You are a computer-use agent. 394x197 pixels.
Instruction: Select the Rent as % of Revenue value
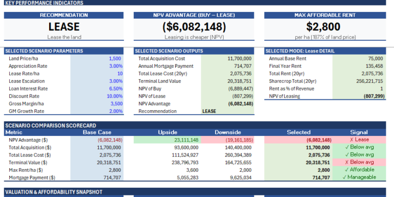[x=359, y=89]
